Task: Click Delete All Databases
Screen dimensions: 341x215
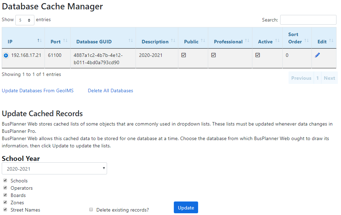Action: 110,91
